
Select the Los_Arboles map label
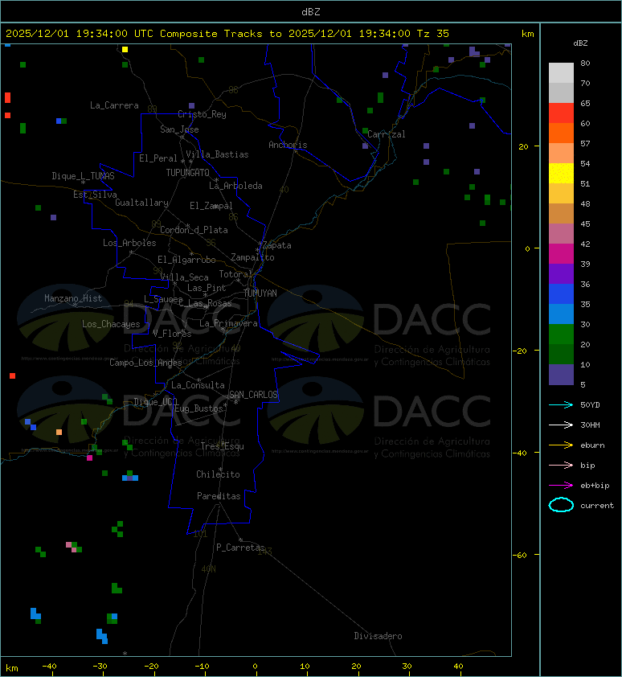(129, 243)
